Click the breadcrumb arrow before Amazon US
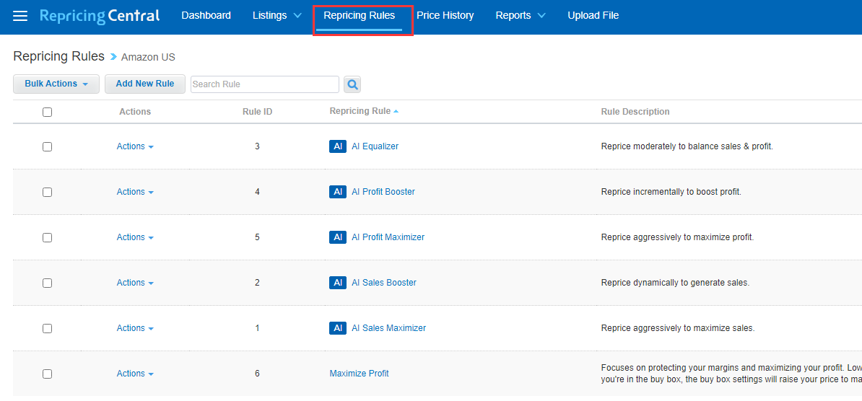Viewport: 862px width, 401px height. pyautogui.click(x=113, y=56)
